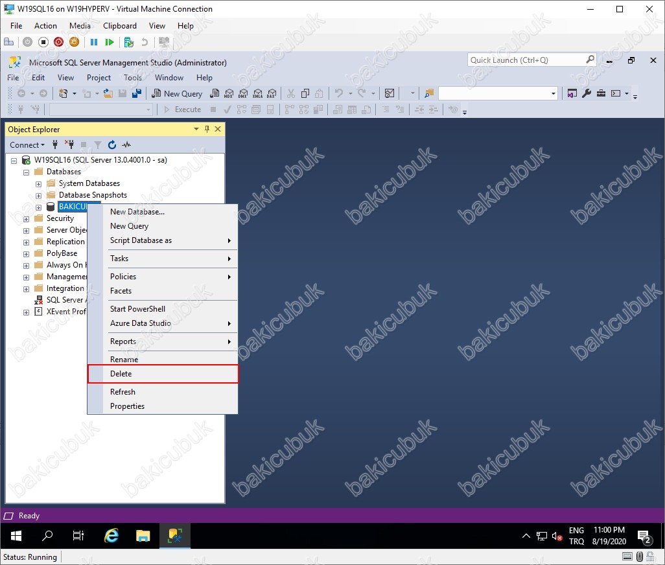665x565 pixels.
Task: Expand the Database Snapshots folder
Action: (x=39, y=196)
